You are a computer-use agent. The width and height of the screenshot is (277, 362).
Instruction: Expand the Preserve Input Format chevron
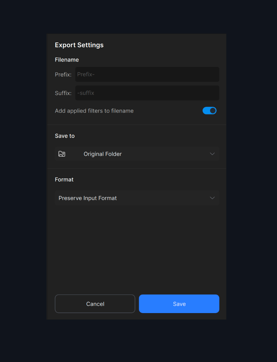tap(212, 198)
